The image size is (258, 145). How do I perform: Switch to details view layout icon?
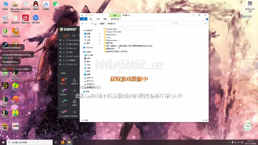click(x=203, y=120)
